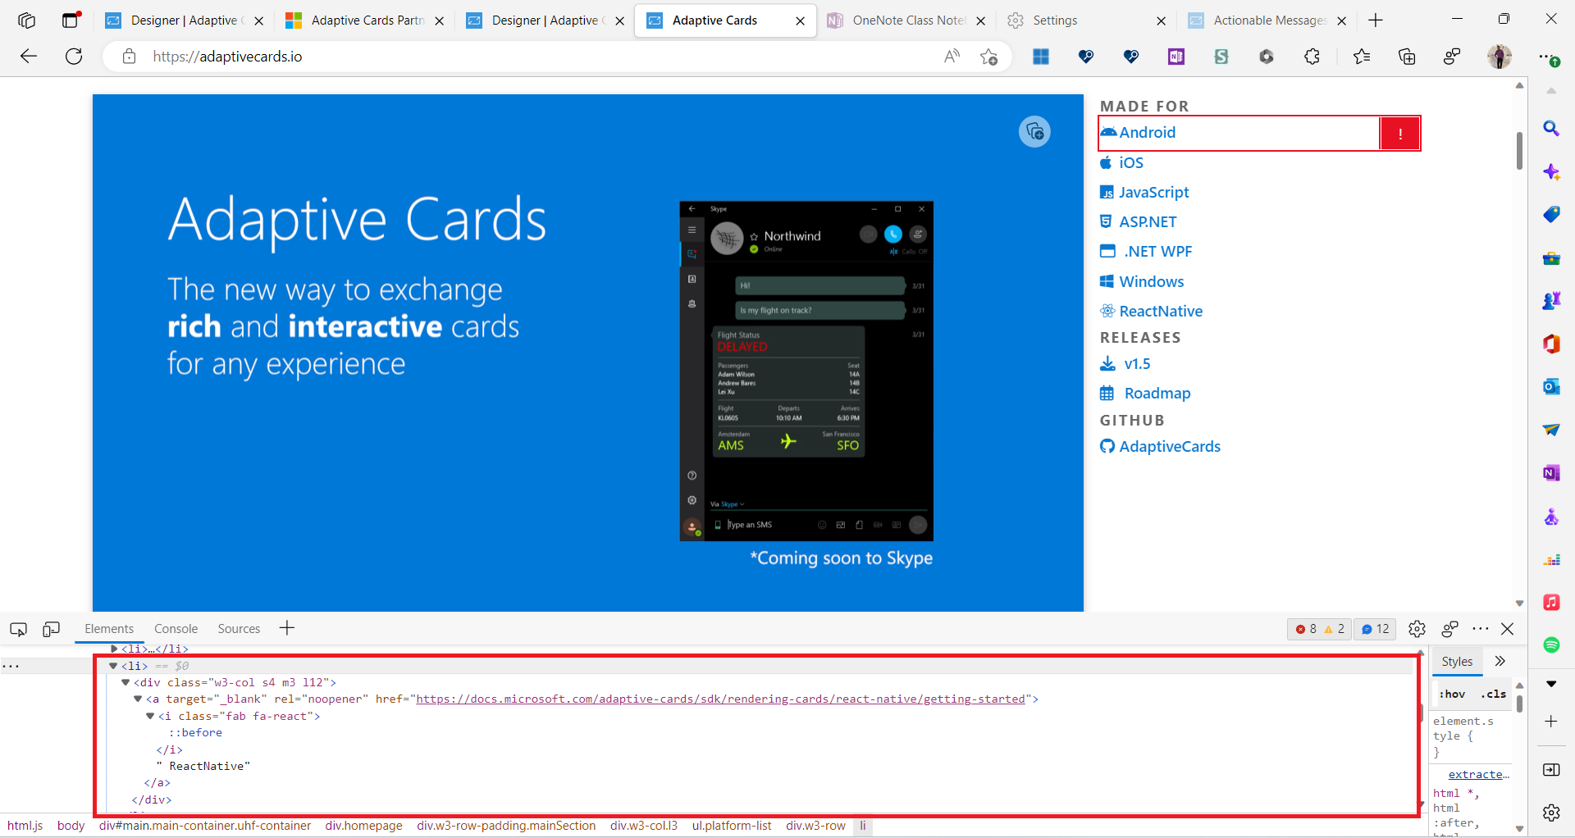
Task: Expand the collapsed li element above selection
Action: tap(115, 649)
